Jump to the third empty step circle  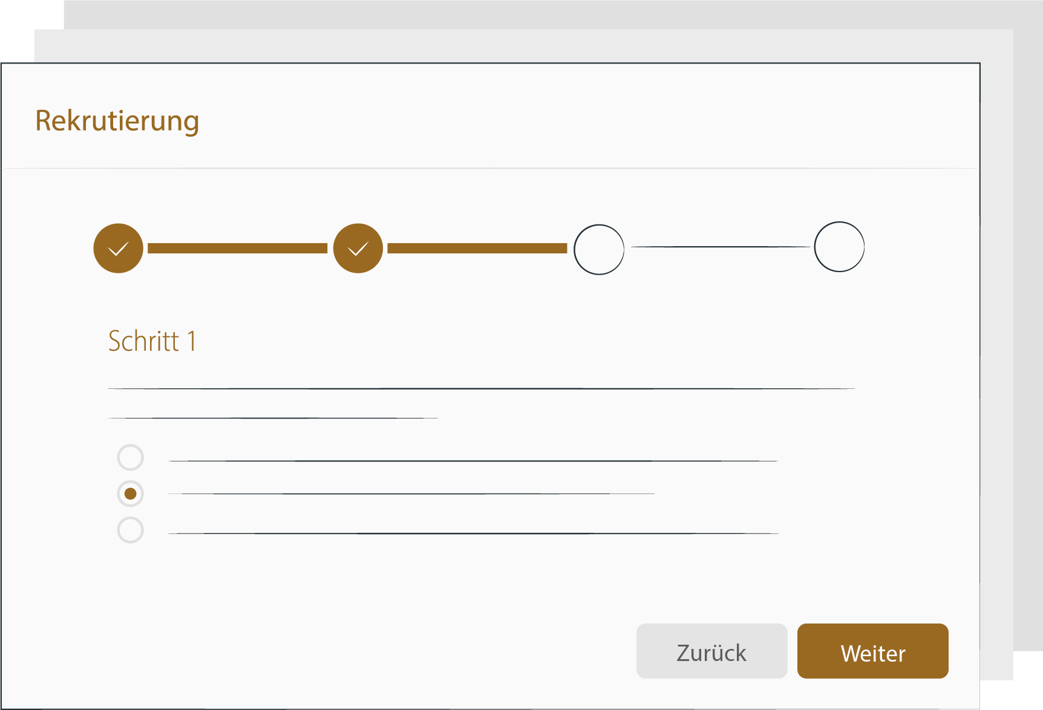click(x=598, y=249)
